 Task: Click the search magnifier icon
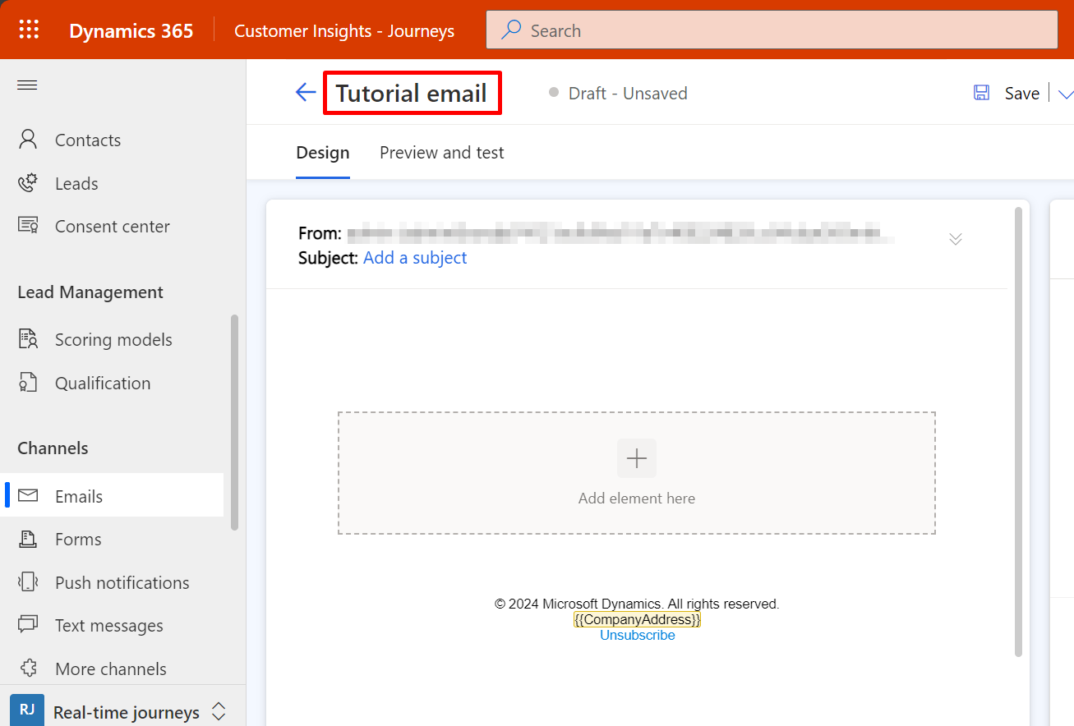511,30
